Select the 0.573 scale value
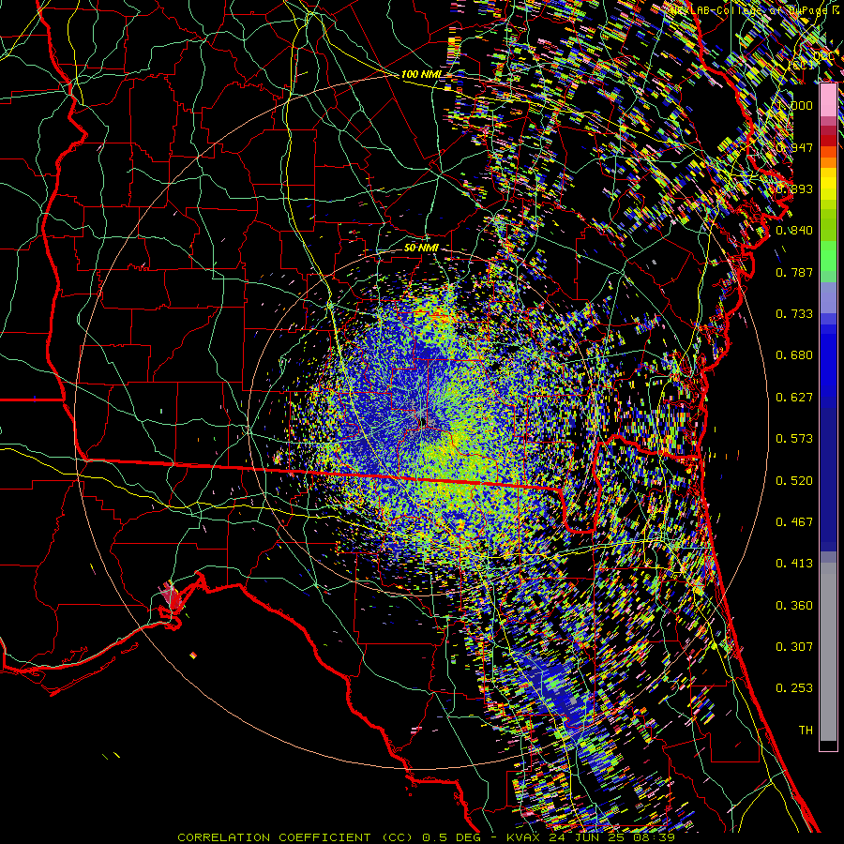Viewport: 844px width, 844px height. point(794,439)
